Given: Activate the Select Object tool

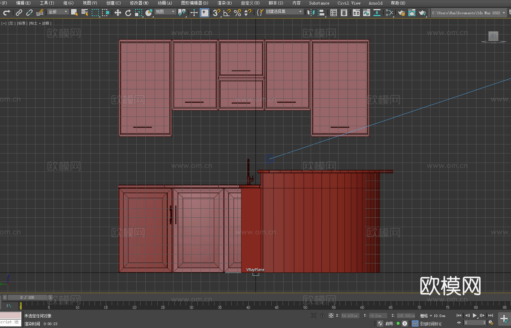Looking at the screenshot, I should [74, 13].
